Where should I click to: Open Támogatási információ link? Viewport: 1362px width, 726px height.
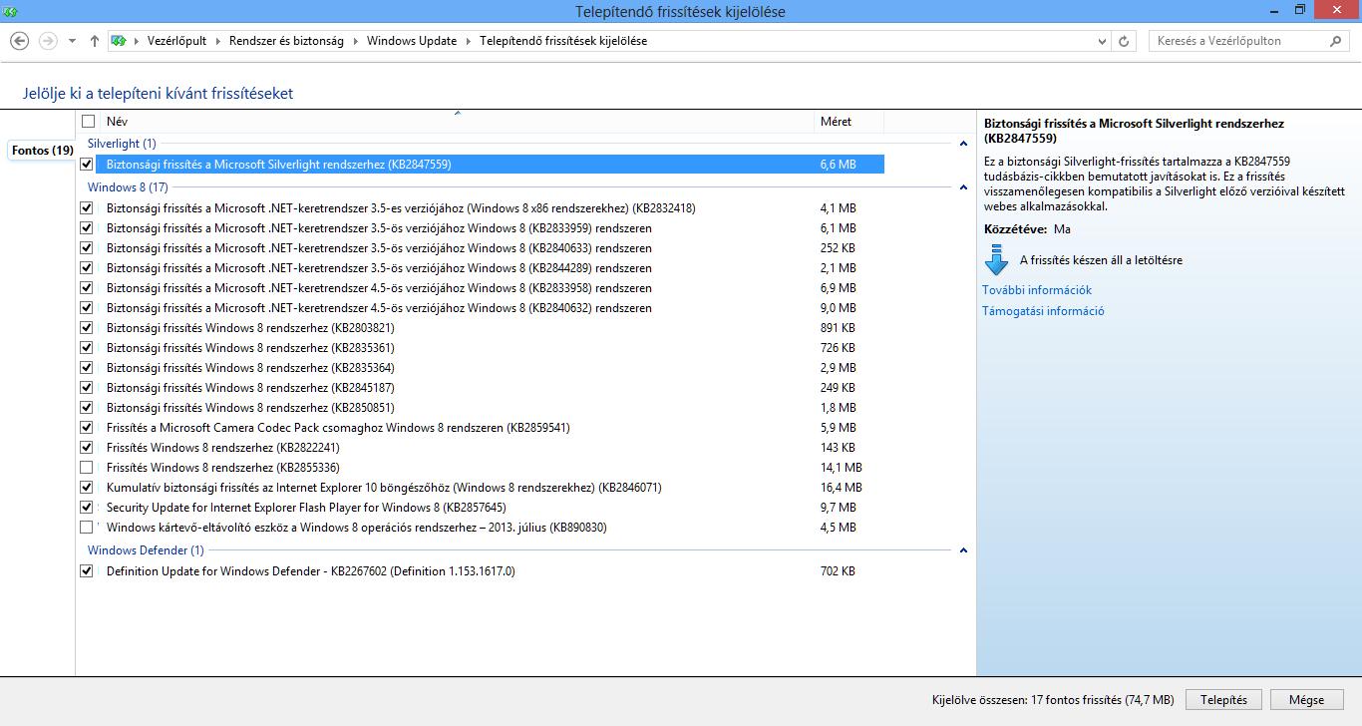pyautogui.click(x=1043, y=311)
